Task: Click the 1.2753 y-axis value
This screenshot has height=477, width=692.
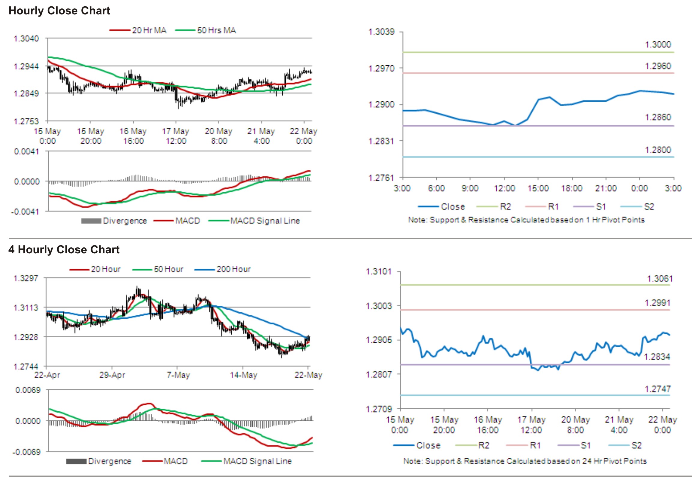Action: tap(26, 121)
